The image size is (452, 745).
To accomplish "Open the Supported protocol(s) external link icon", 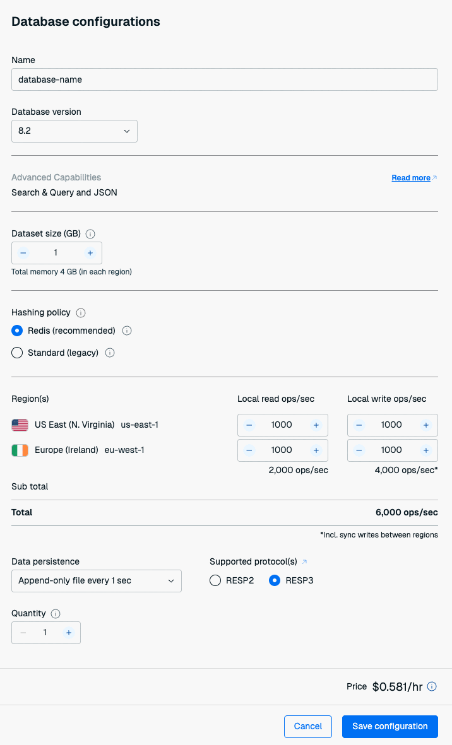I will pos(305,561).
